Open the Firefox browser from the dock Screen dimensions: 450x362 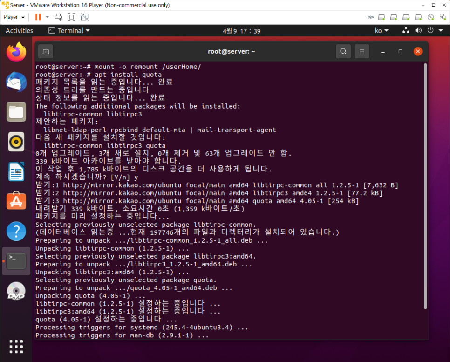[x=16, y=52]
